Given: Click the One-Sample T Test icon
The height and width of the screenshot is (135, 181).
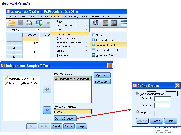Looking at the screenshot, I should click(x=94, y=40).
